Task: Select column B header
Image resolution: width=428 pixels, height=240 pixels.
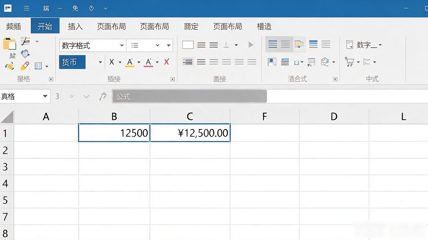Action: (x=114, y=116)
